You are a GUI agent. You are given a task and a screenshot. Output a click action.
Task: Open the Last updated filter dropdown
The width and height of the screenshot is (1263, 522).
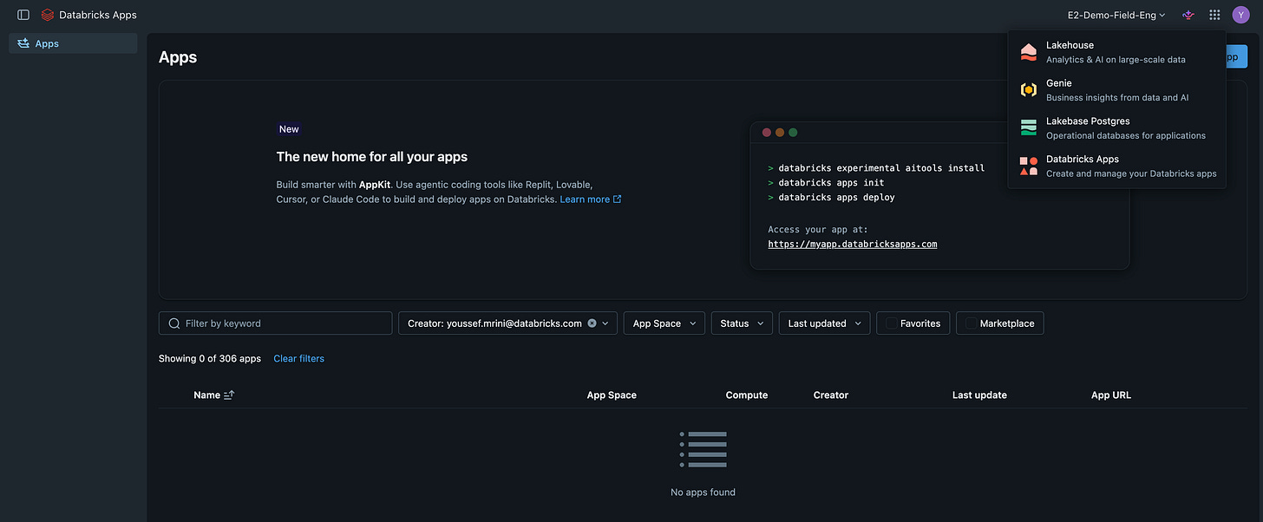pos(824,323)
